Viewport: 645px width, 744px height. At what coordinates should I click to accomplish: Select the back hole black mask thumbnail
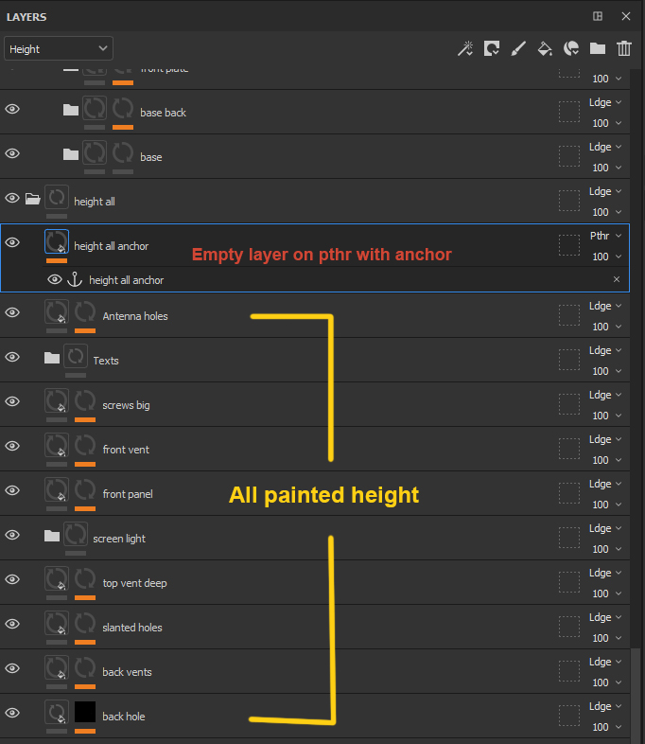pyautogui.click(x=85, y=712)
